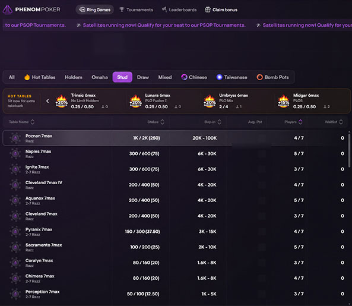Click the Leaderboards icon in the top navigation
Image resolution: width=352 pixels, height=306 pixels.
(164, 10)
